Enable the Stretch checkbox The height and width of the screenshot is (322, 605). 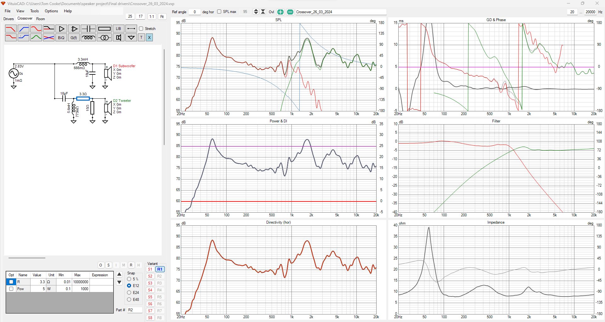(x=141, y=29)
